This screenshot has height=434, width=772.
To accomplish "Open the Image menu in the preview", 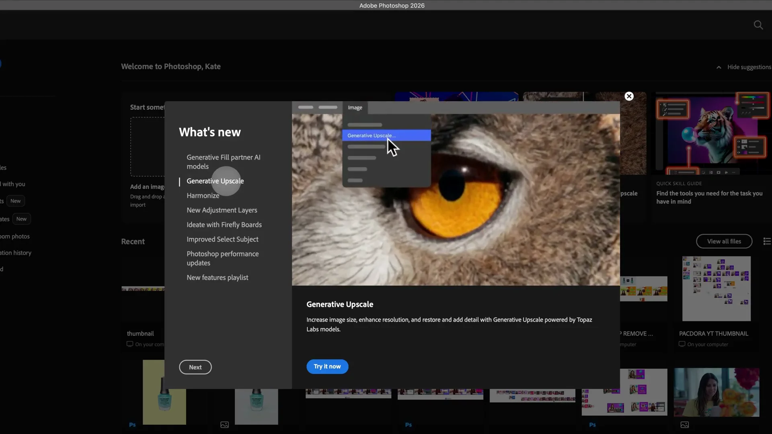I will coord(355,107).
